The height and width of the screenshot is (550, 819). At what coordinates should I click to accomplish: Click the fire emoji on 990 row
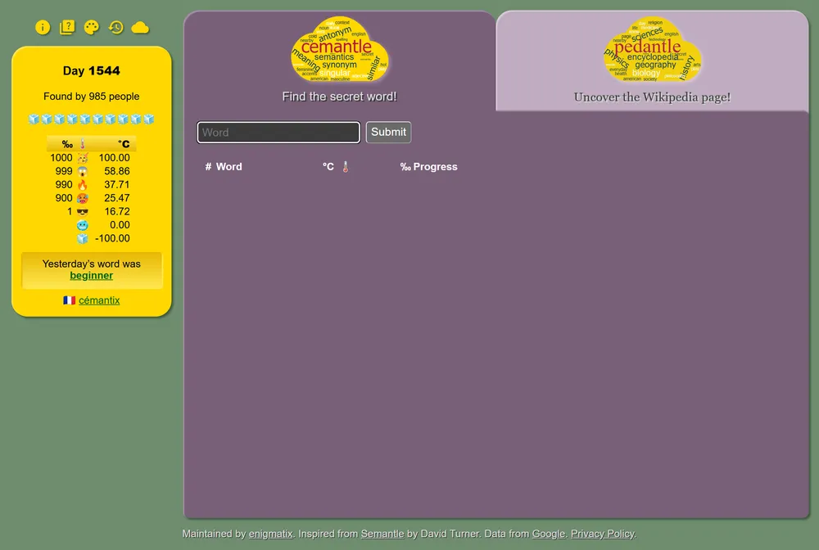click(x=83, y=185)
